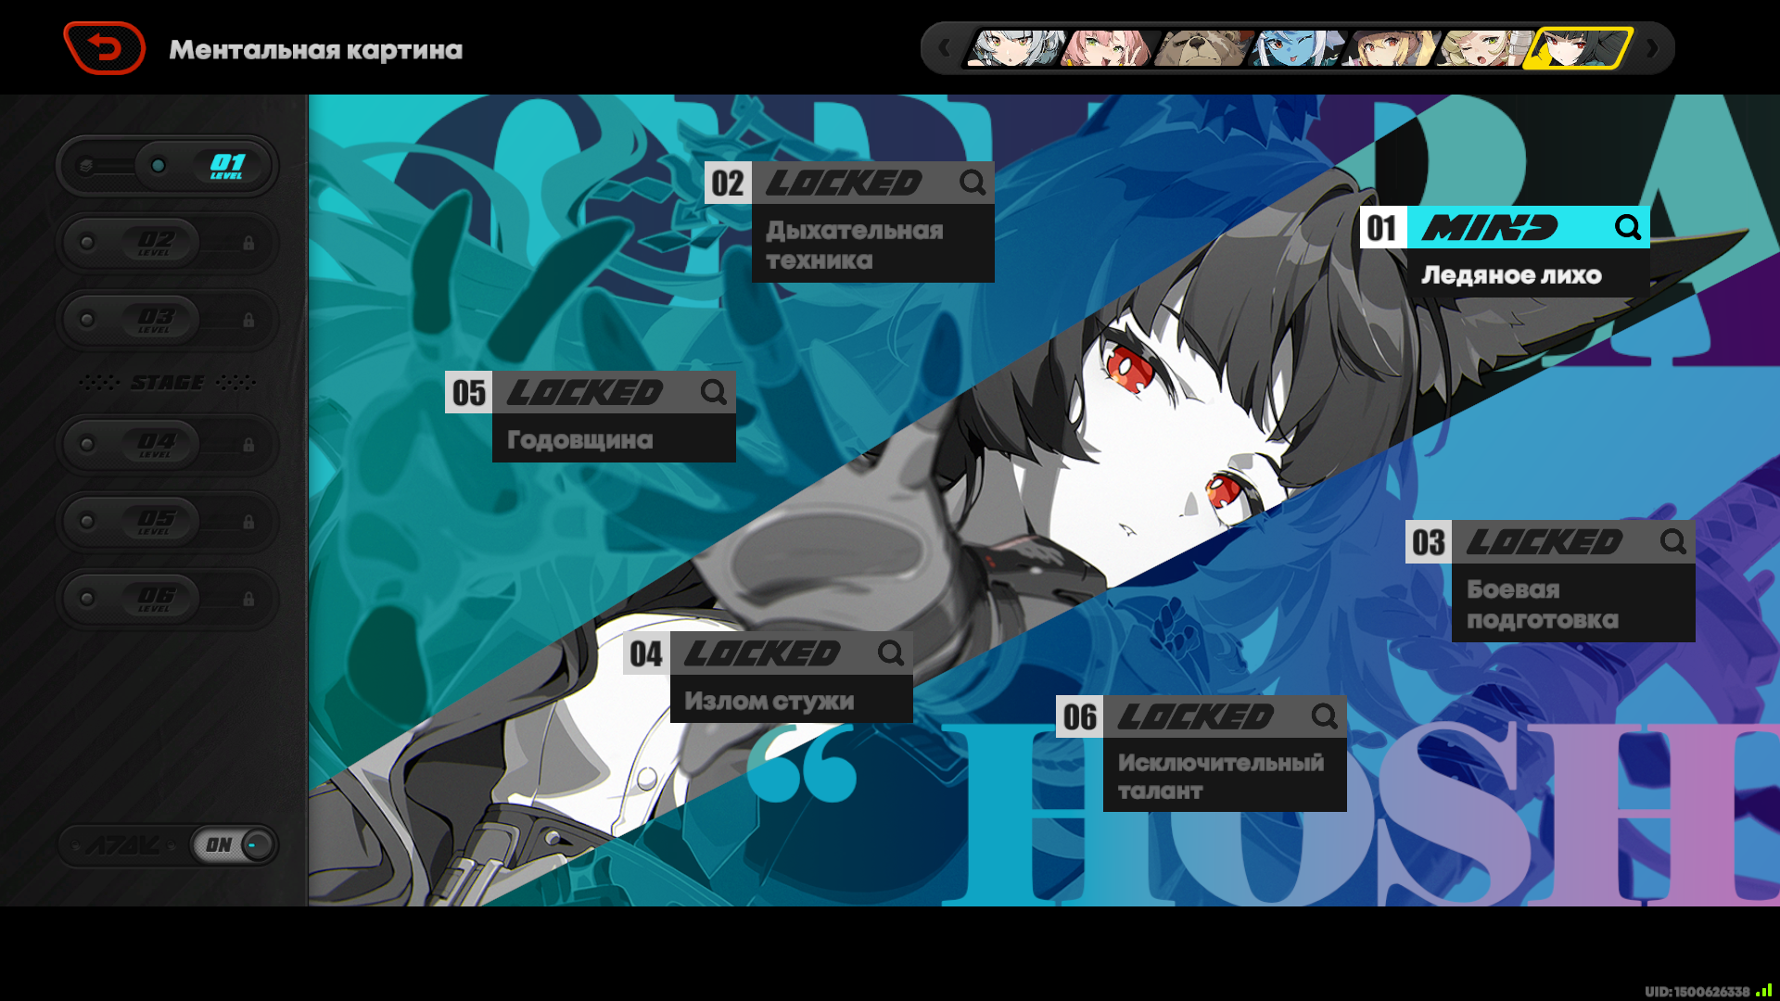
Task: Click the lock icon on level 06
Action: pos(248,599)
